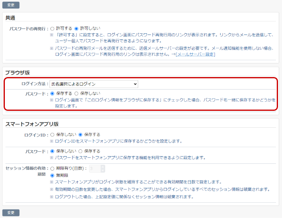Screen dimensions: 282x218
Task: Select 保存しない for ブラウザ版 パスワード
Action: (77, 93)
